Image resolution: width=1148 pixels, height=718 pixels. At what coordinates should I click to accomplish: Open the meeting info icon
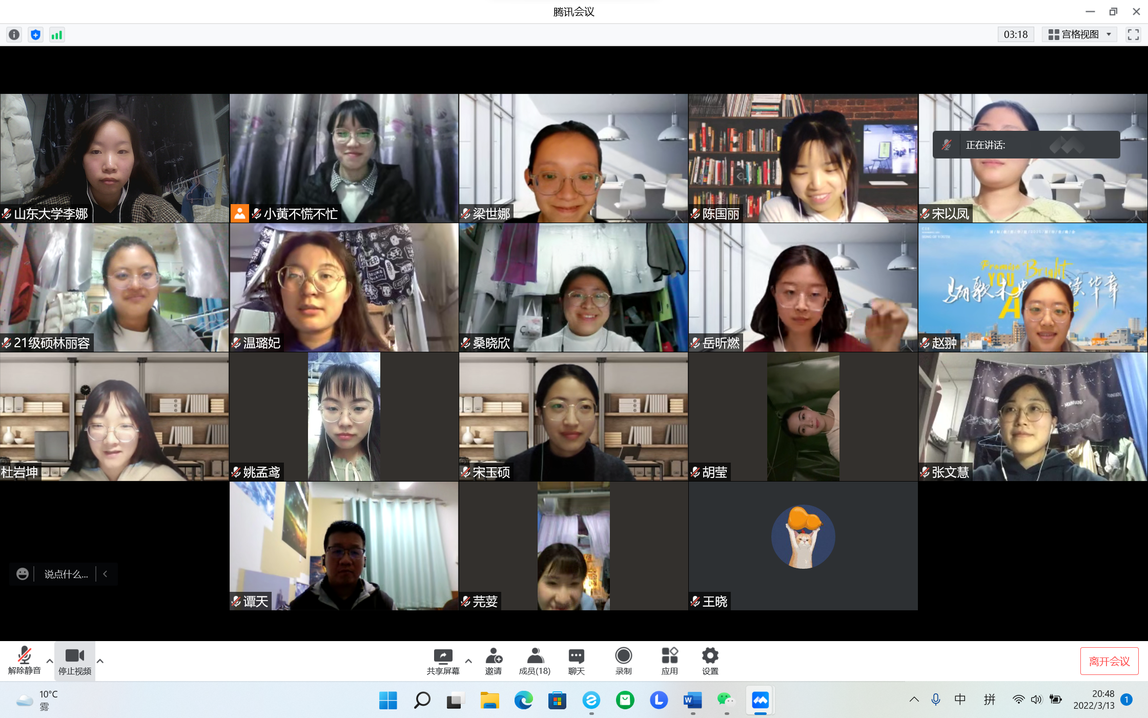click(x=14, y=34)
